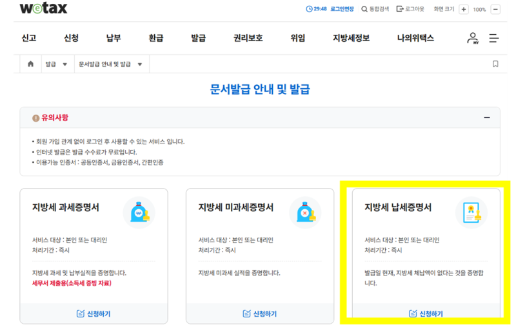Click the 지방세 납세증명서 certificate icon
The width and height of the screenshot is (516, 327).
[471, 212]
